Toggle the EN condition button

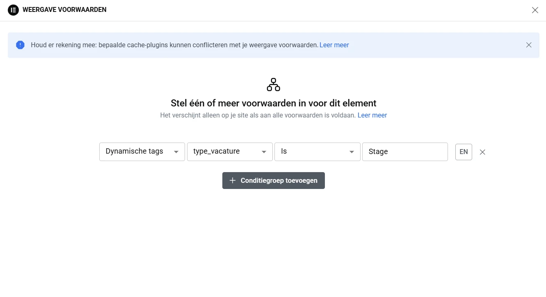(x=464, y=152)
